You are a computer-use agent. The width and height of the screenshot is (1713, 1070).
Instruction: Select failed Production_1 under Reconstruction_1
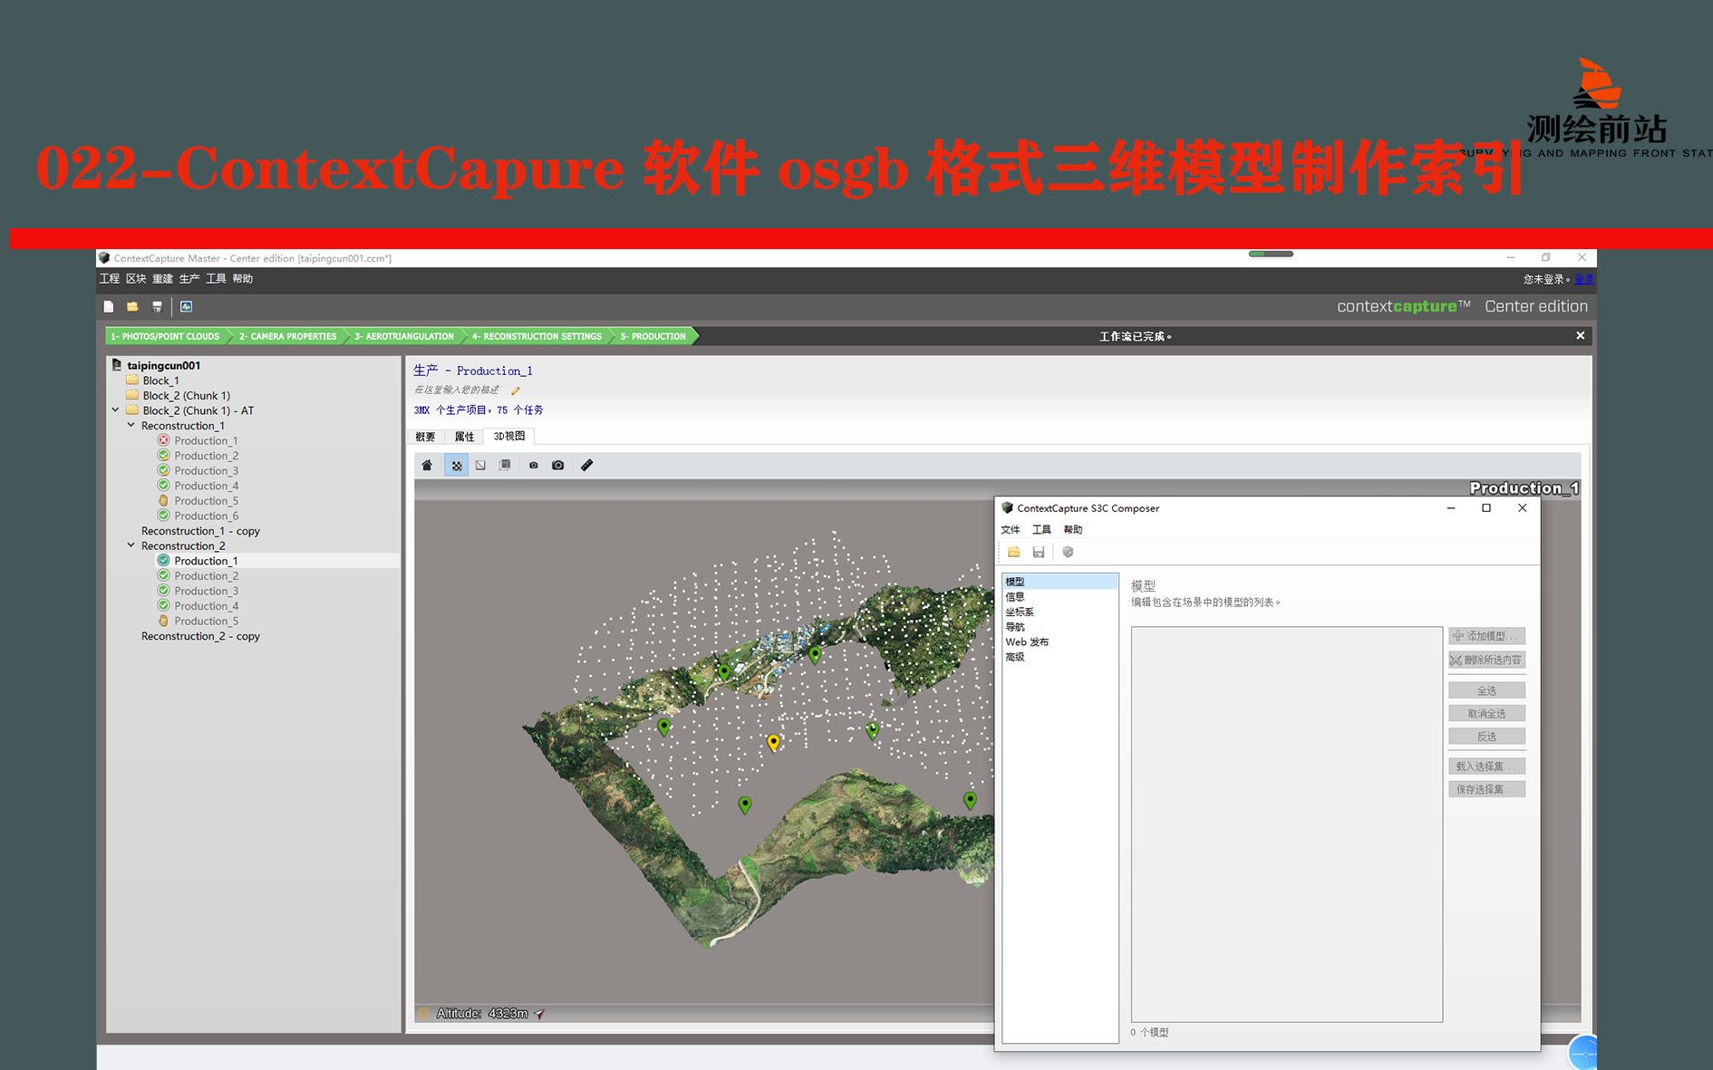[x=206, y=440]
